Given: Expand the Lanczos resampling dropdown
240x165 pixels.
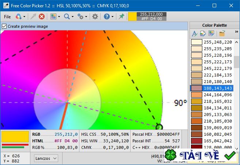Looking at the screenshot, I should 46,158.
